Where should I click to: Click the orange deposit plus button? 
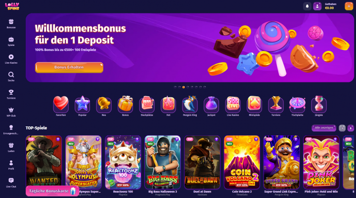[x=349, y=6]
